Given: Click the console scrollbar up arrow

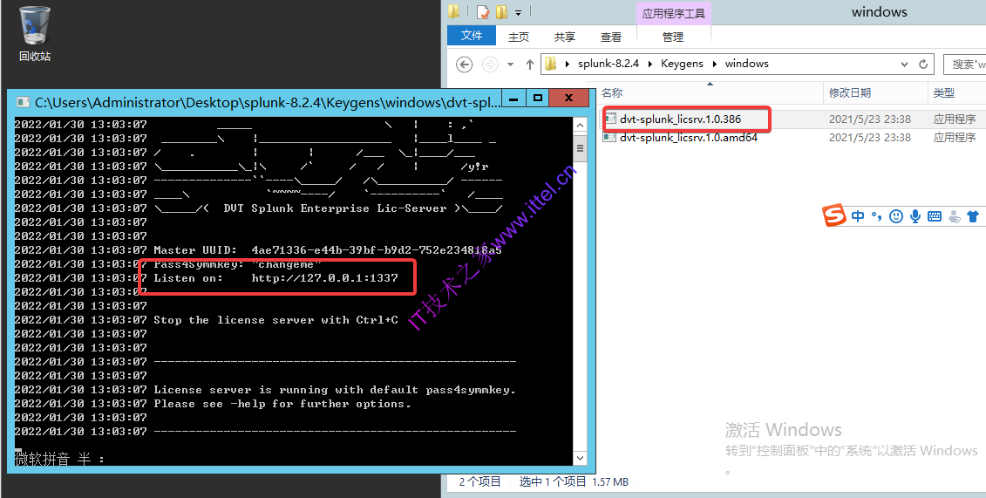Looking at the screenshot, I should (x=581, y=126).
